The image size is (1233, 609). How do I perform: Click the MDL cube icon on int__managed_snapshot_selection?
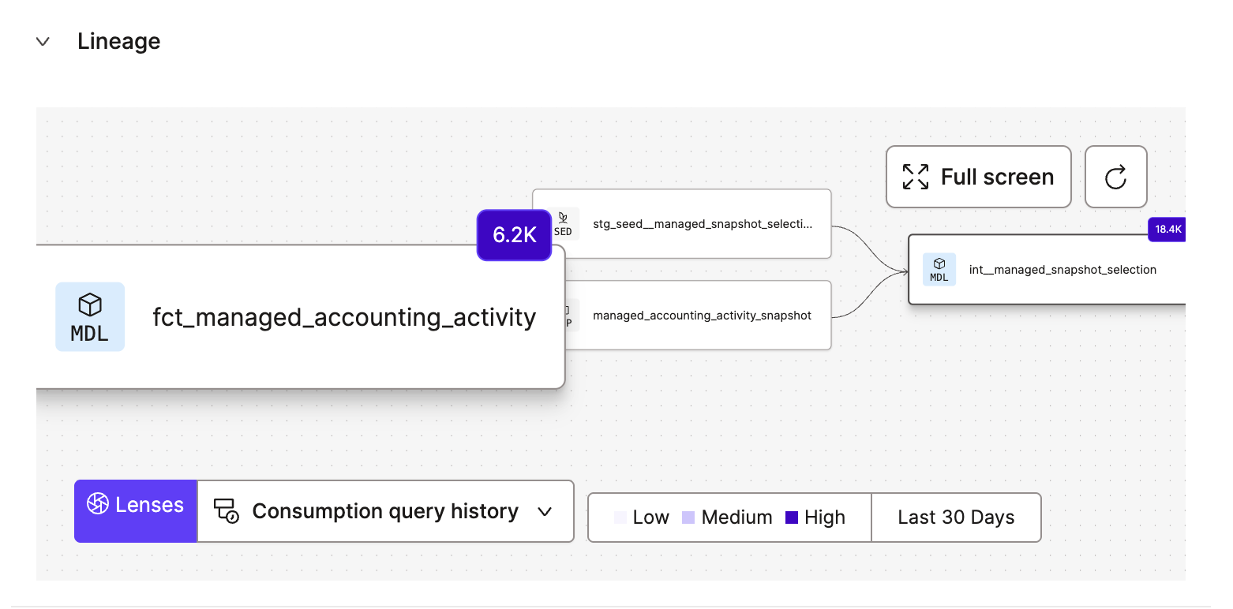click(939, 269)
